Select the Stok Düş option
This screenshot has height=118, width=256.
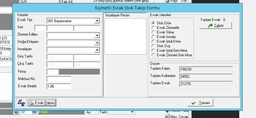point(153,46)
